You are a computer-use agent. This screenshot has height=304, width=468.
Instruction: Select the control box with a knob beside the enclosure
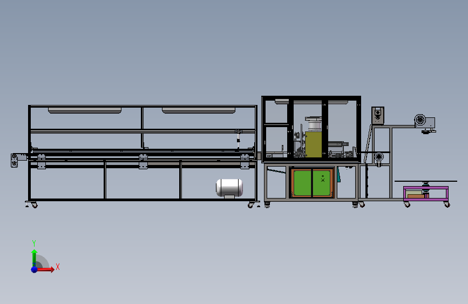tap(377, 115)
